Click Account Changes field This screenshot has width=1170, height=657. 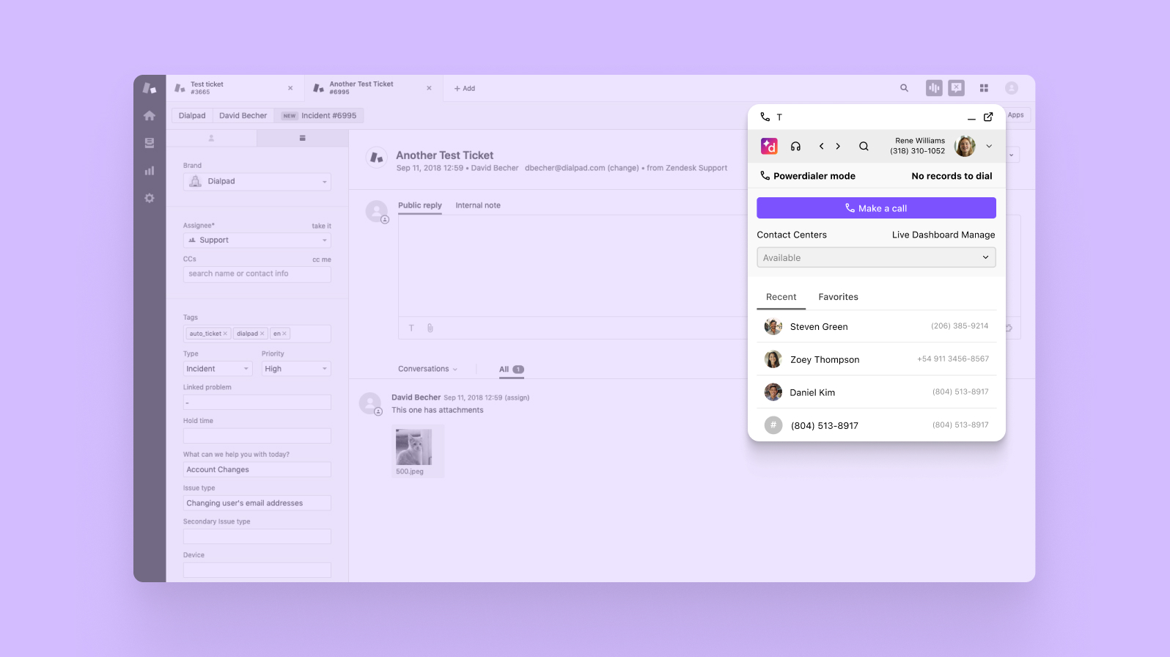point(257,469)
